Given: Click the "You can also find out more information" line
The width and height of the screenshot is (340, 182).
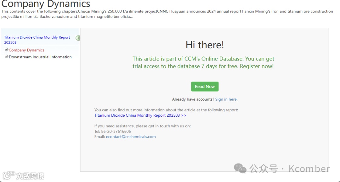Looking at the screenshot, I should click(x=166, y=110).
